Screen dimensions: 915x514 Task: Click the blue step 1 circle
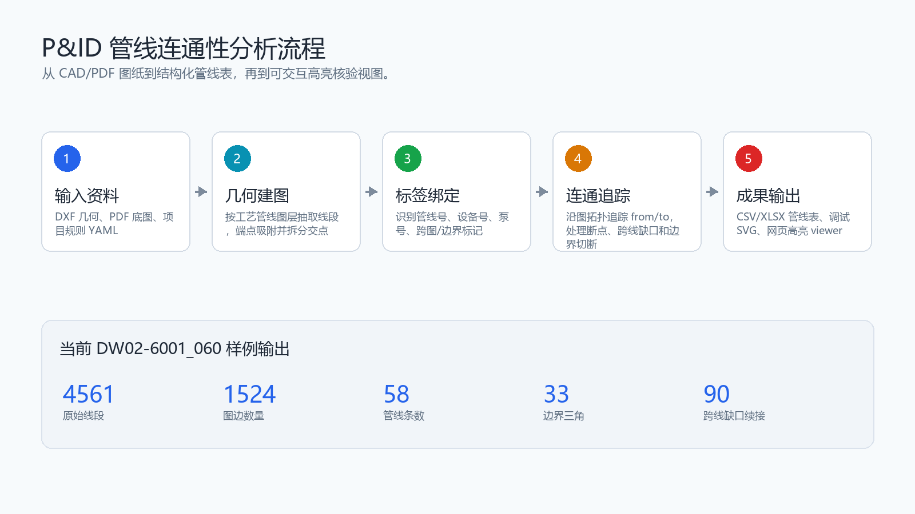click(67, 159)
